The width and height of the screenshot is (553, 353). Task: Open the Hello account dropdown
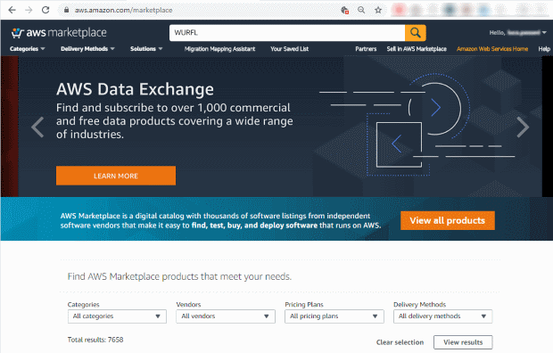click(517, 33)
